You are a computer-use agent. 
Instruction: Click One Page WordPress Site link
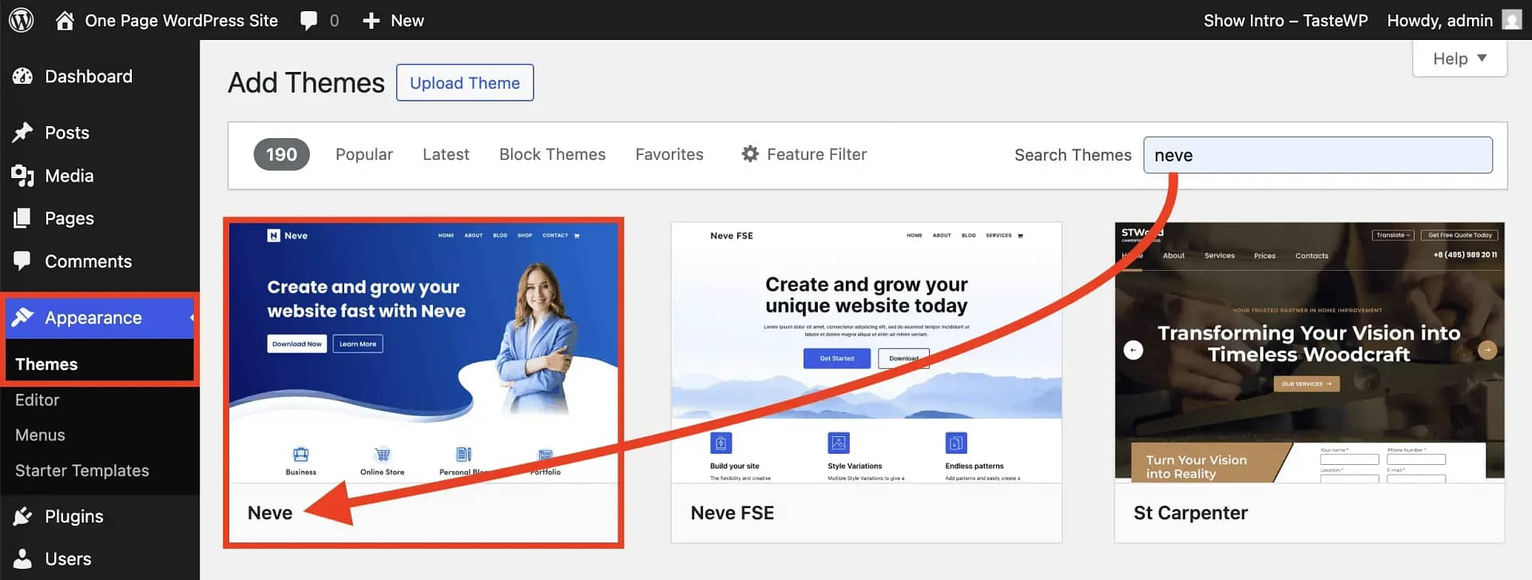coord(181,20)
